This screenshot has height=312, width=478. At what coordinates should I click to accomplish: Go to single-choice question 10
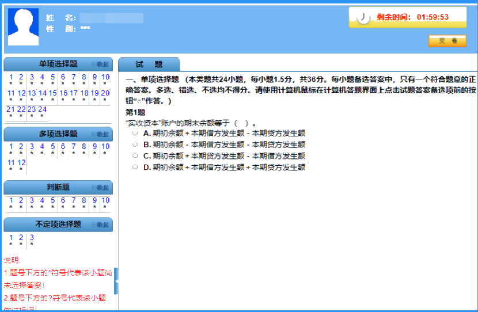pyautogui.click(x=105, y=77)
